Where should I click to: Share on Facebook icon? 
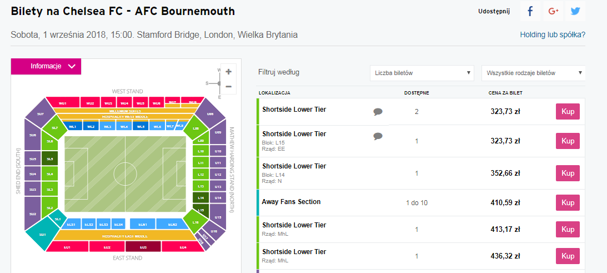coord(530,11)
